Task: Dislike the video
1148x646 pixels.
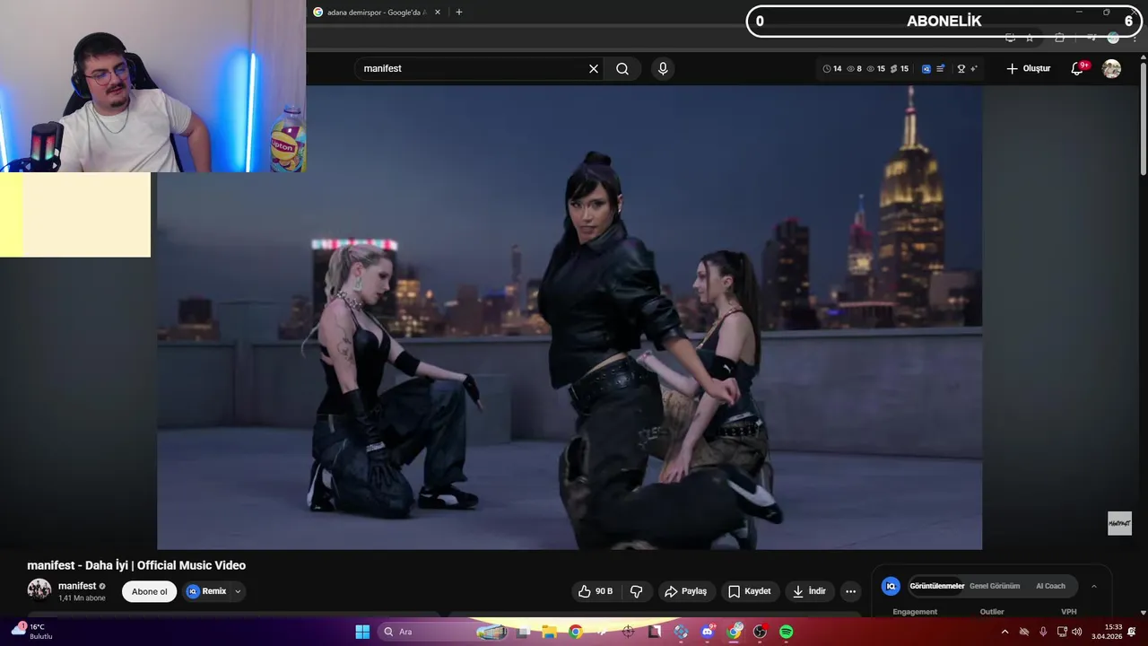Action: (x=637, y=591)
